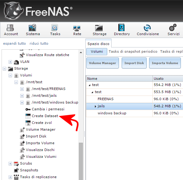The width and height of the screenshot is (183, 180).
Task: Click the tree scrollbar up arrow
Action: 81,52
